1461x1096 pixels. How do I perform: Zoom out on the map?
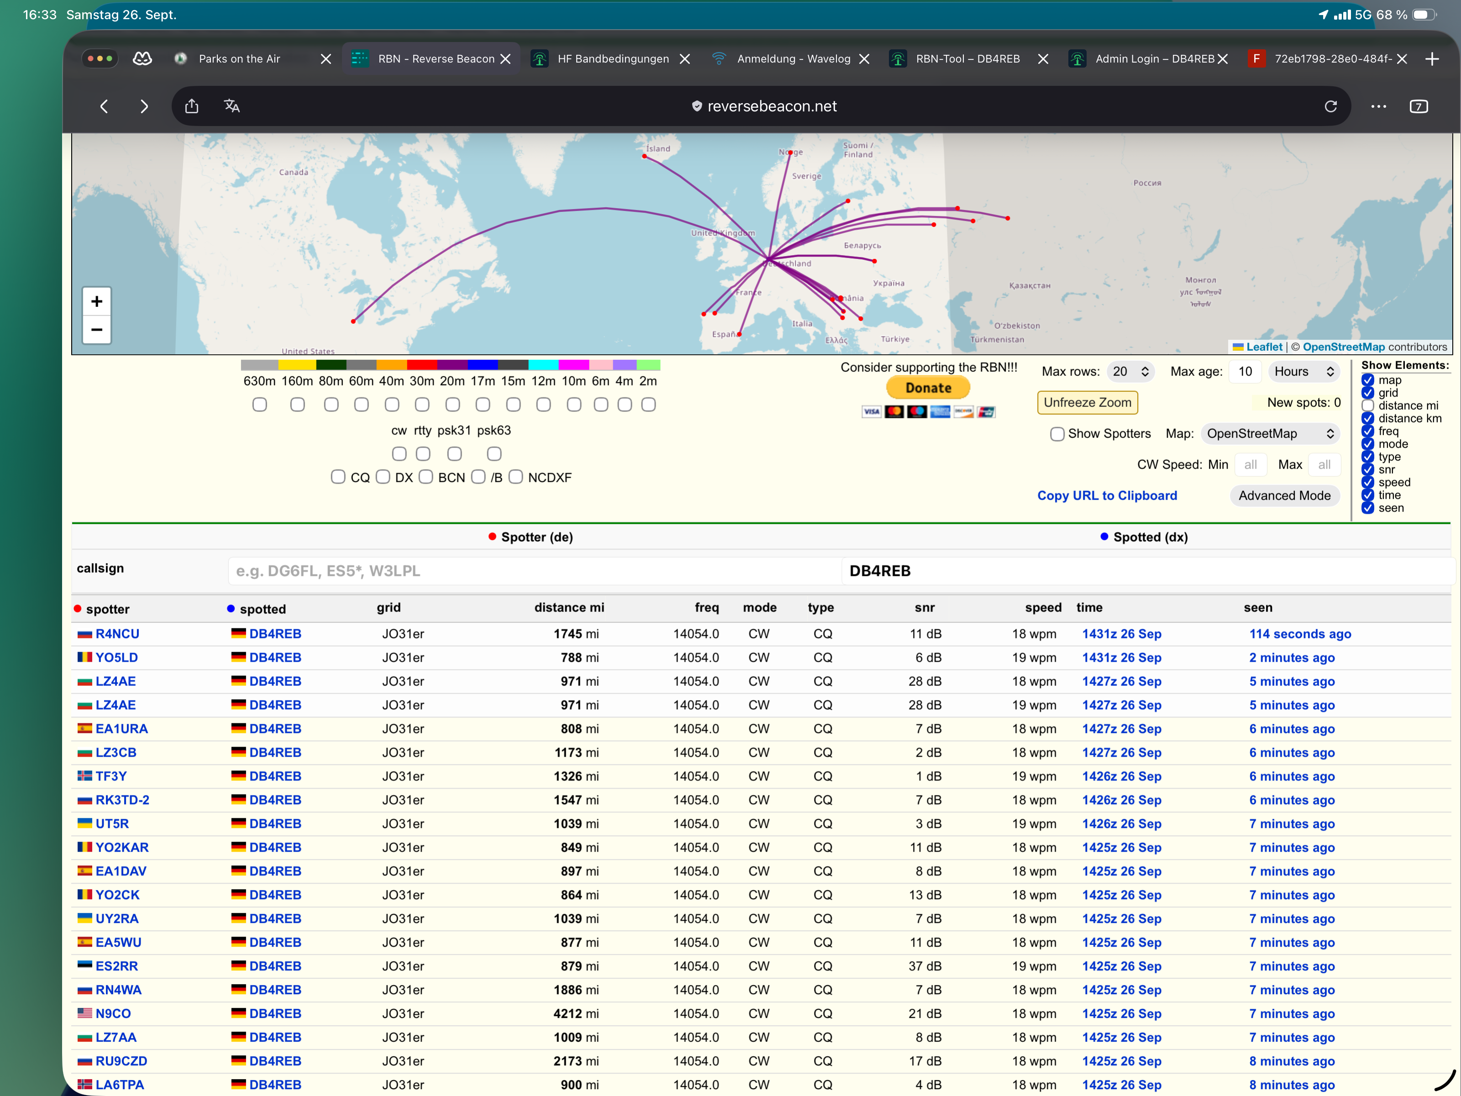pyautogui.click(x=96, y=329)
